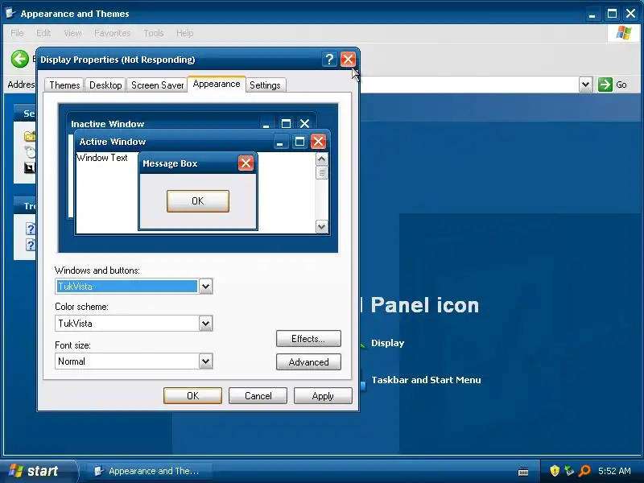The image size is (644, 483).
Task: Click the Inactive Window title text
Action: (108, 124)
